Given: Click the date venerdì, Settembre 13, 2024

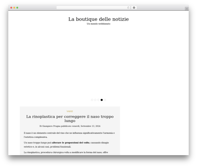Looking at the screenshot, I should 86,126.
